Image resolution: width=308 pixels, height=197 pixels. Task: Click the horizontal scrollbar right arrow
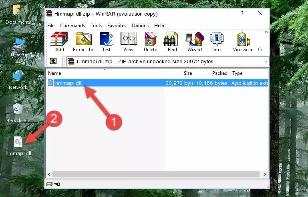click(x=265, y=174)
